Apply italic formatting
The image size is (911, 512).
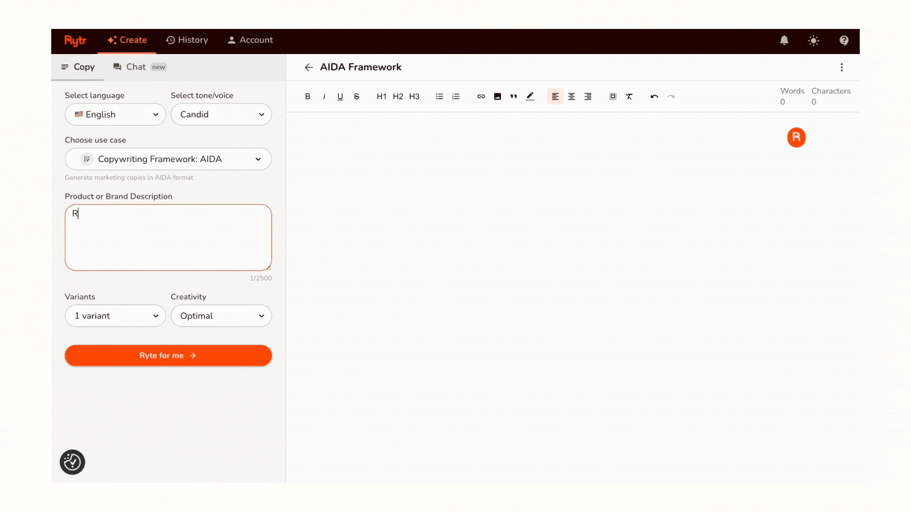[x=324, y=96]
